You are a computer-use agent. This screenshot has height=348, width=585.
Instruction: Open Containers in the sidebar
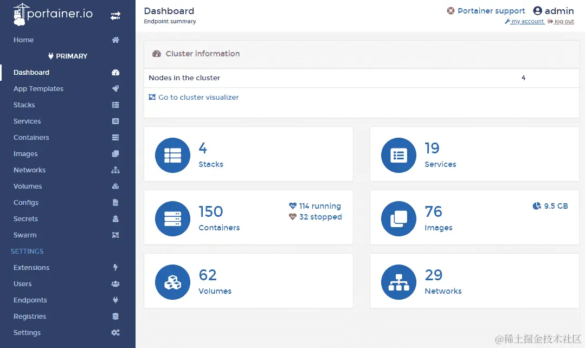point(31,137)
